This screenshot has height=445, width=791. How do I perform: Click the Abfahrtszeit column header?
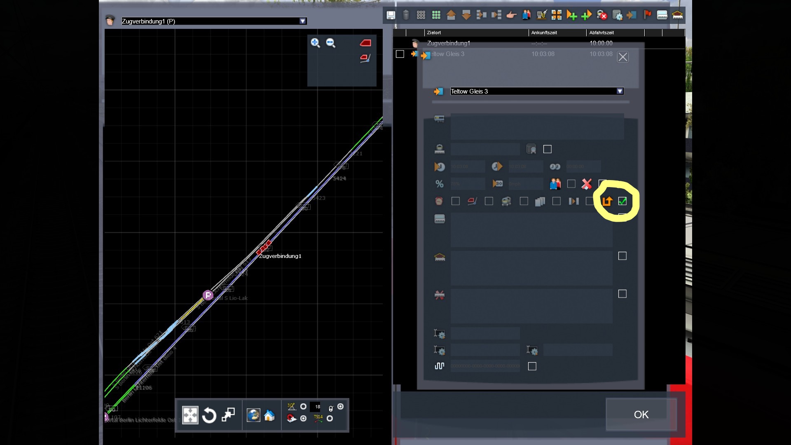601,33
